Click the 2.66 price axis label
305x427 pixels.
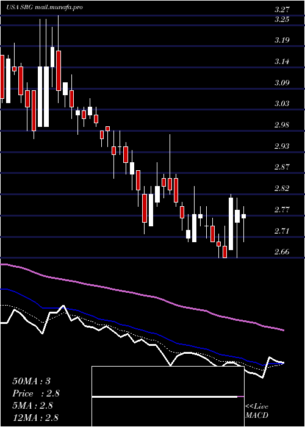pos(282,251)
